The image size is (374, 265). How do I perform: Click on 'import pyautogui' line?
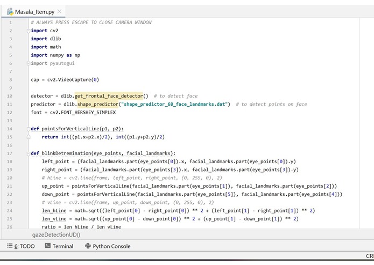(x=53, y=63)
